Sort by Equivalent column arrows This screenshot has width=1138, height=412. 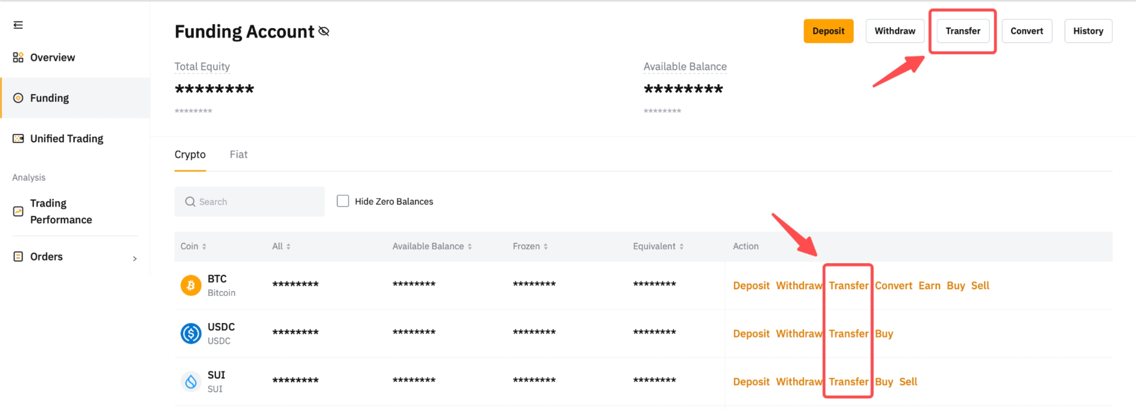(681, 247)
